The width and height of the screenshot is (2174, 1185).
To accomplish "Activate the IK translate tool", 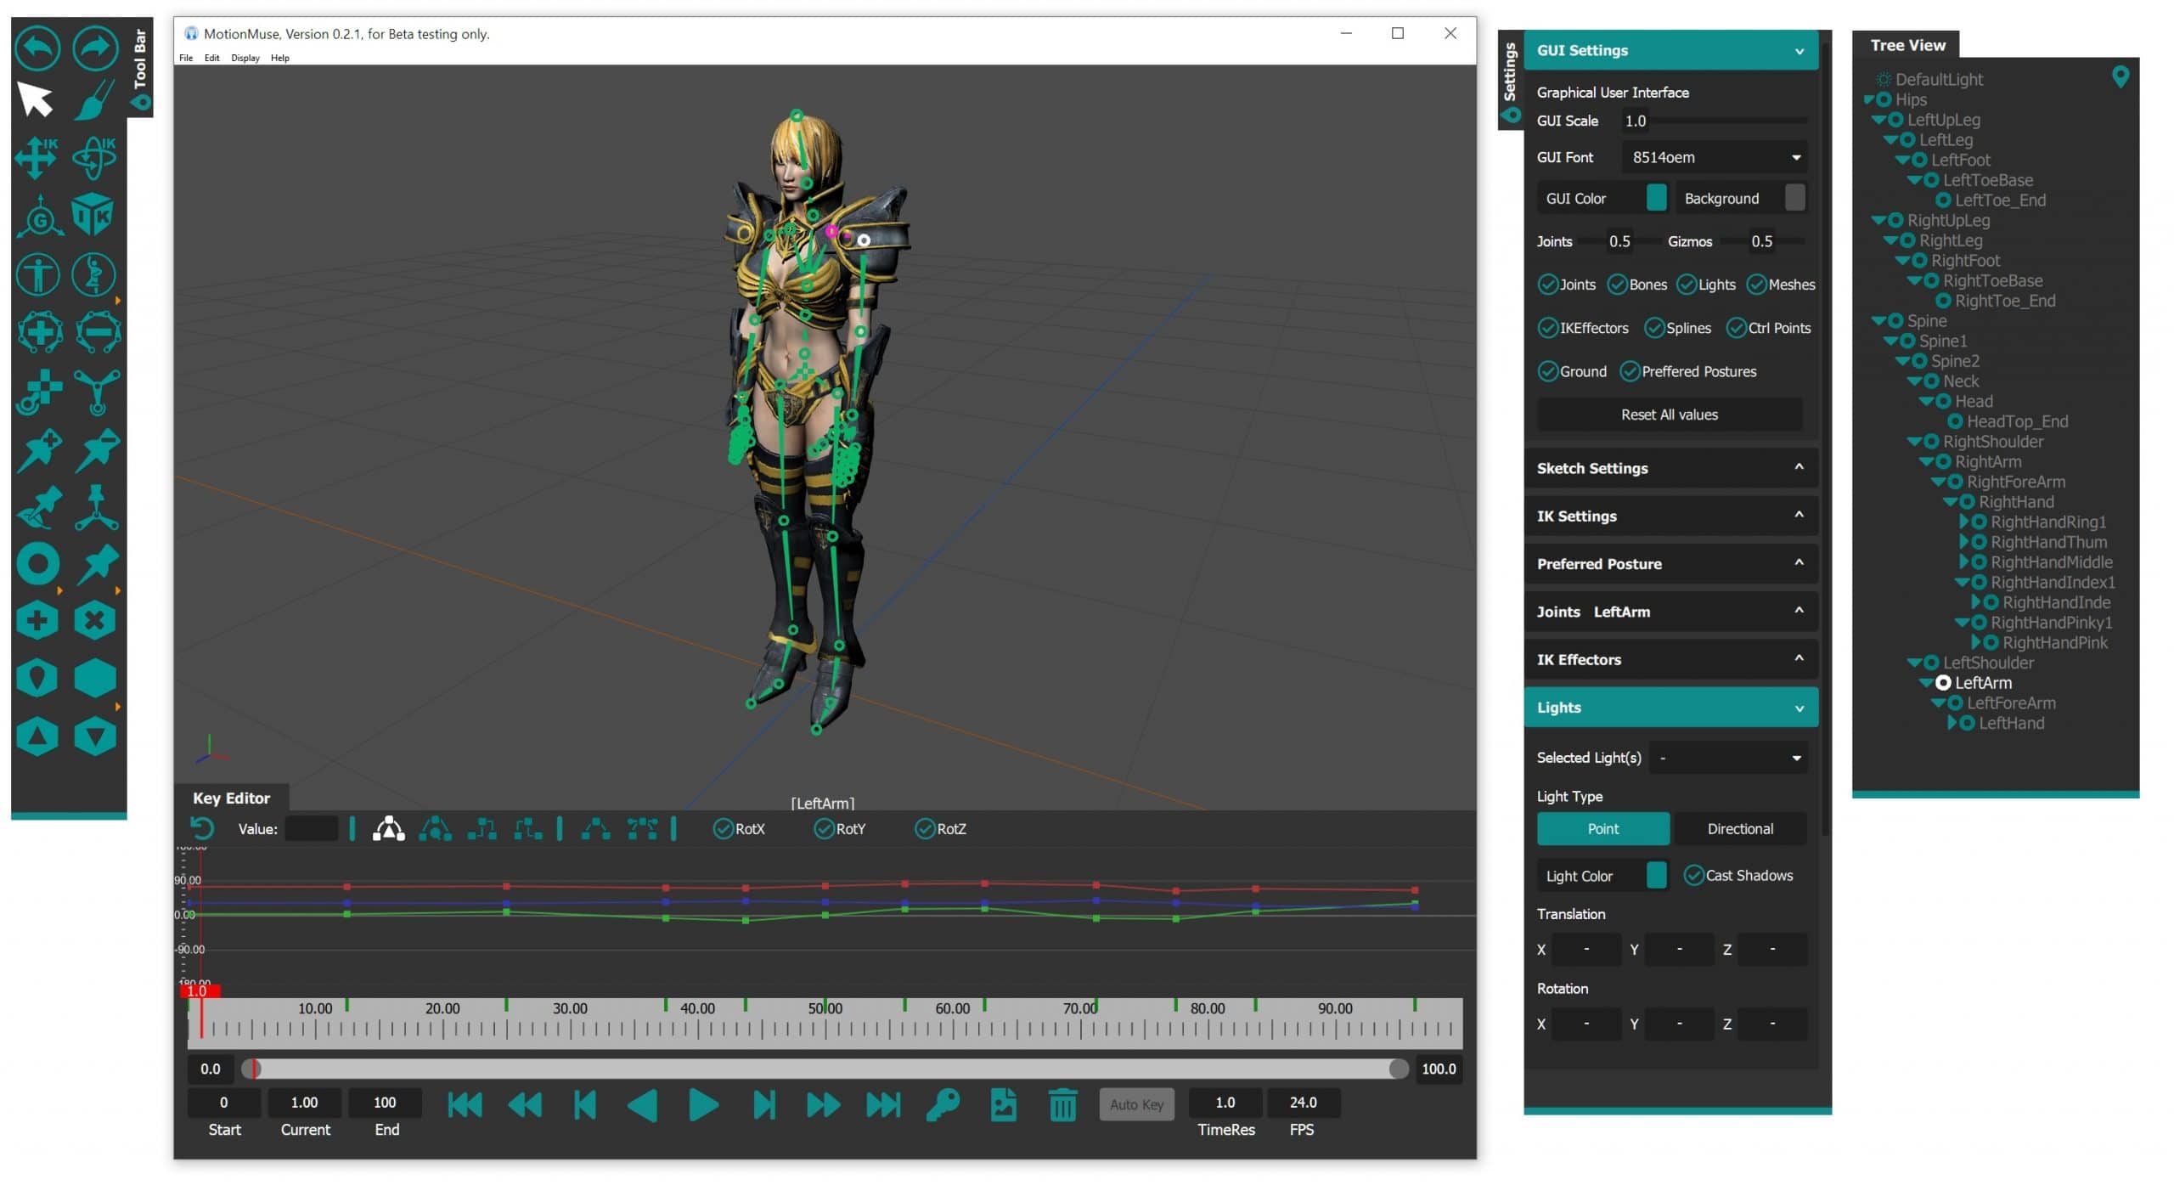I will (x=37, y=157).
